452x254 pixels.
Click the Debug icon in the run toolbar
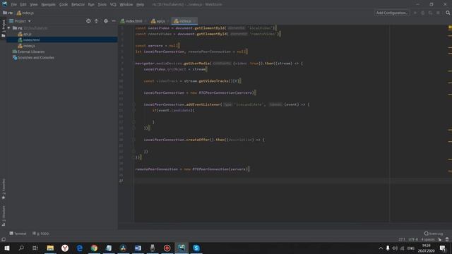pyautogui.click(x=423, y=13)
